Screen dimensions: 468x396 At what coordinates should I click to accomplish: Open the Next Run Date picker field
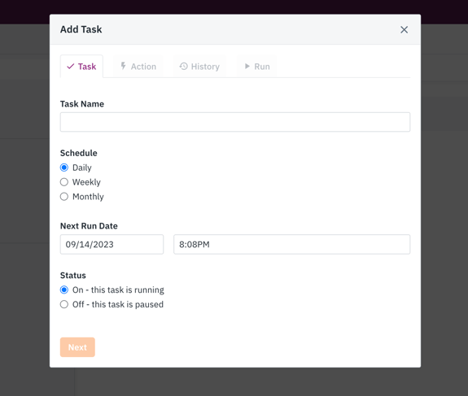pyautogui.click(x=112, y=244)
